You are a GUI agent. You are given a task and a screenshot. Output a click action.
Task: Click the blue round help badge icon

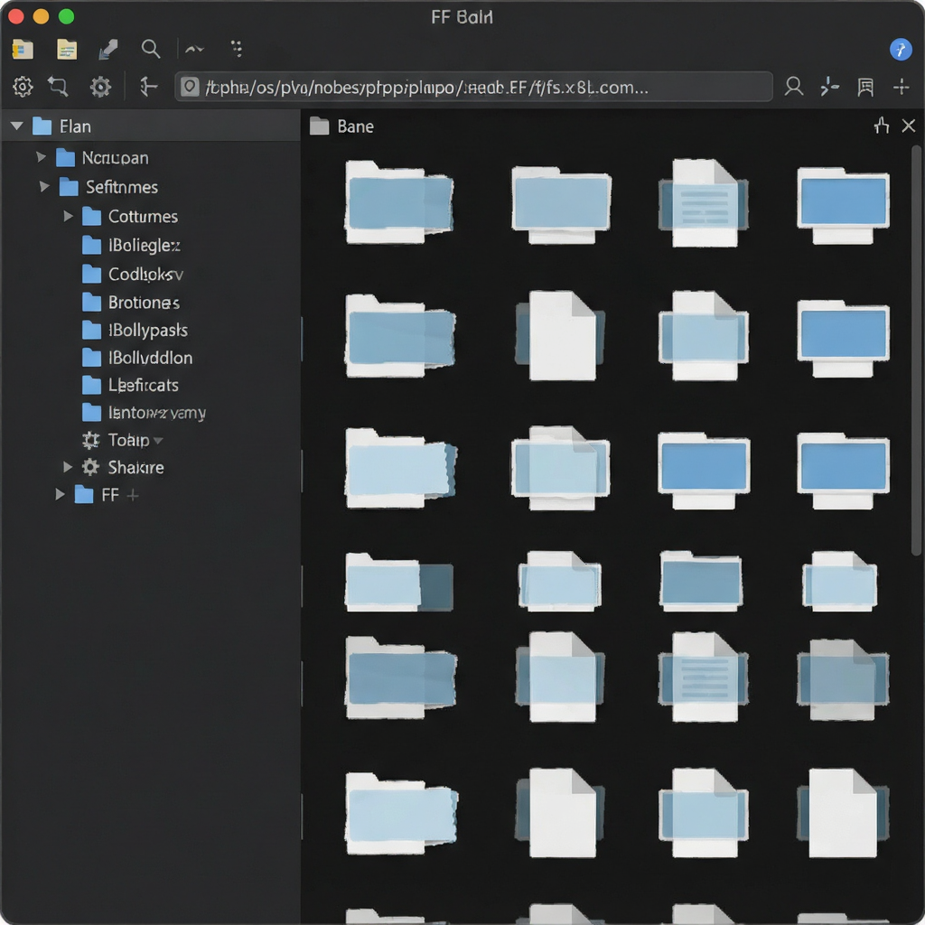tap(901, 50)
